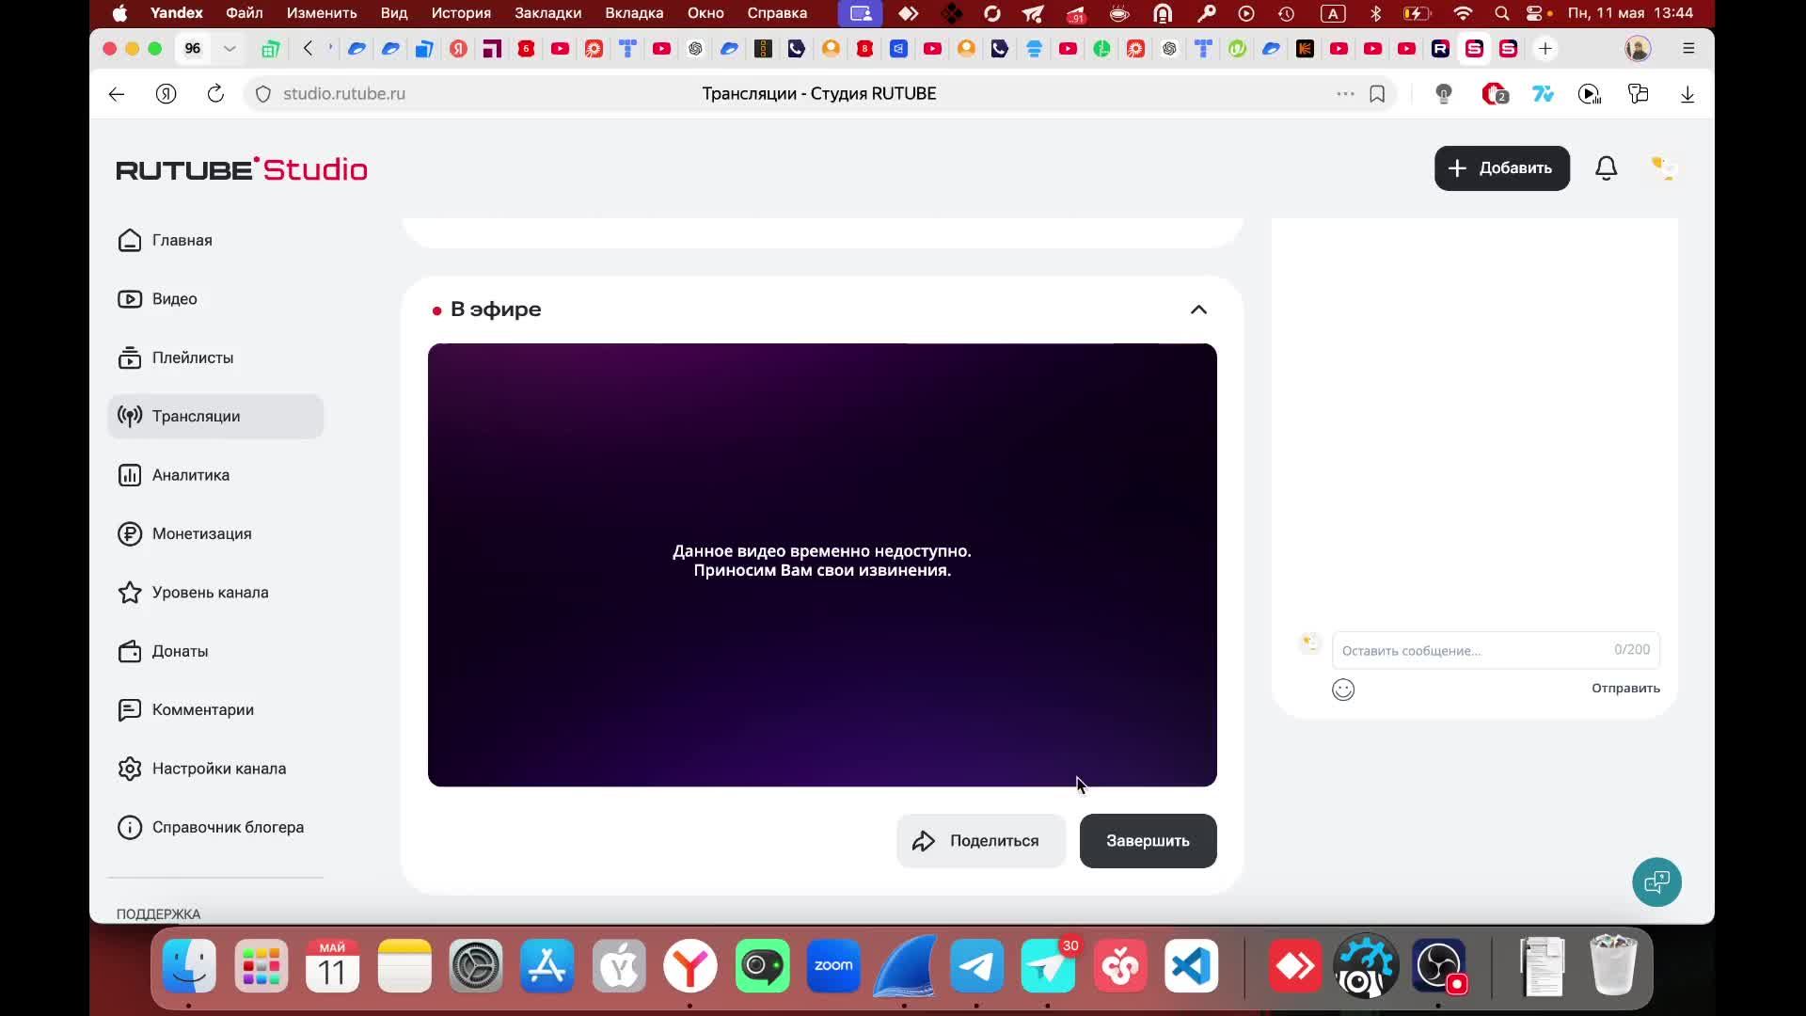This screenshot has width=1806, height=1016.
Task: Open Wi-Fi status in the menu bar
Action: pos(1463,13)
